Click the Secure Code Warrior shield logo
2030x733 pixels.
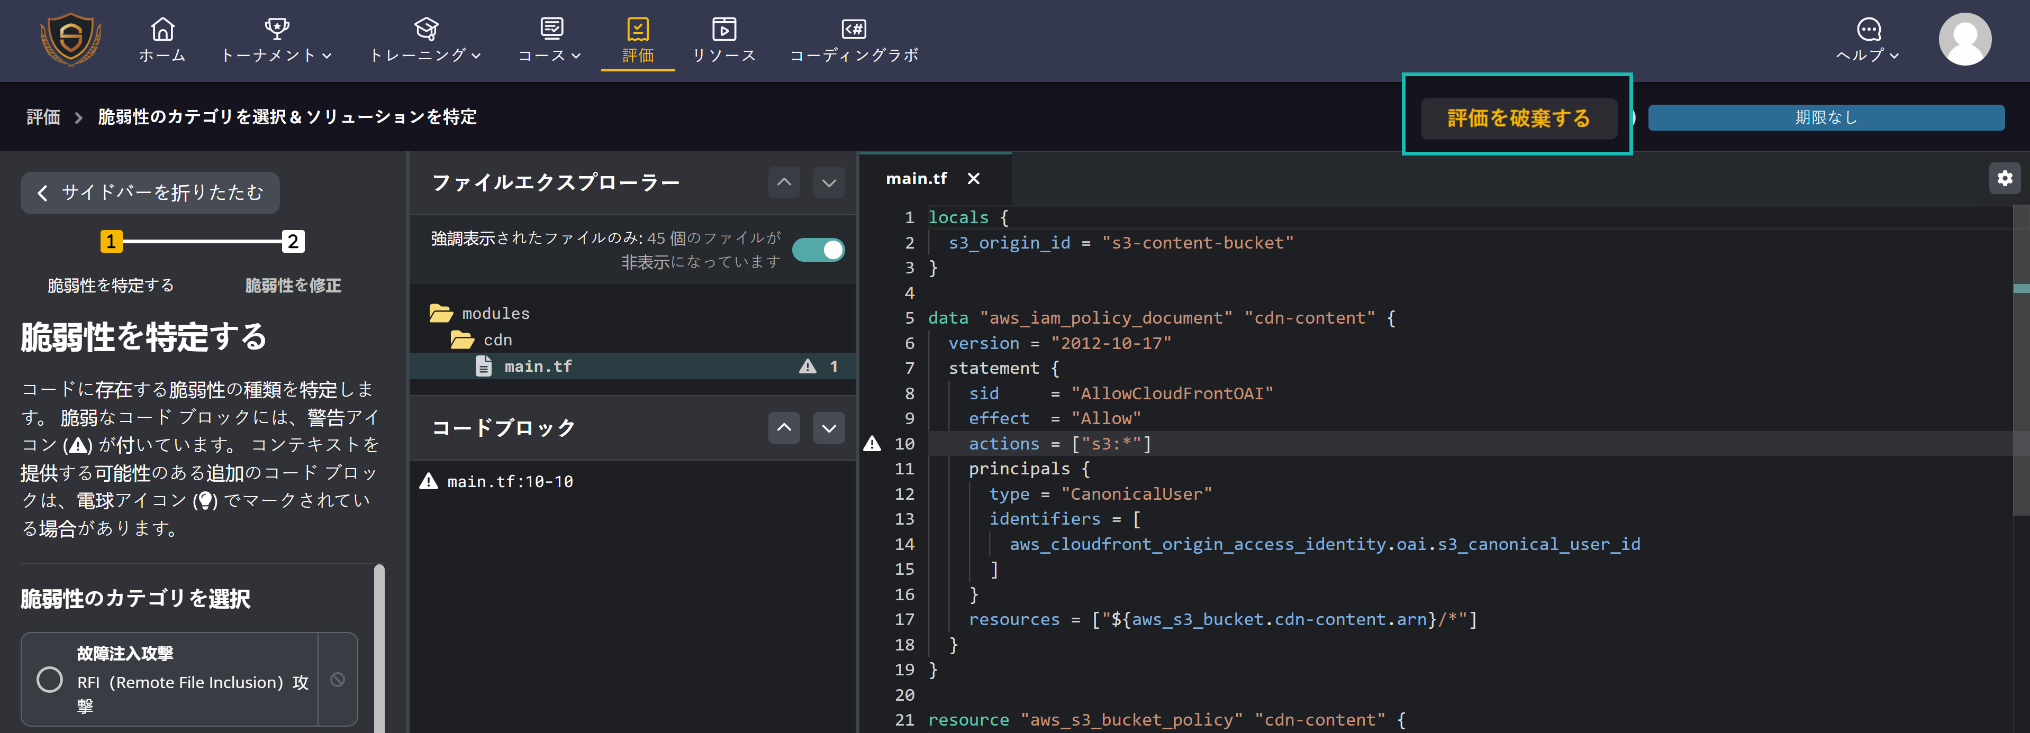click(71, 39)
